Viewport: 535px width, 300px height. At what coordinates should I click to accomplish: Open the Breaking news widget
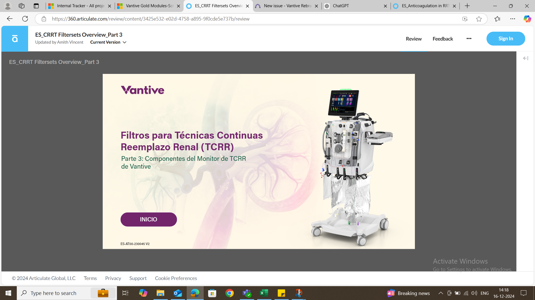point(408,293)
